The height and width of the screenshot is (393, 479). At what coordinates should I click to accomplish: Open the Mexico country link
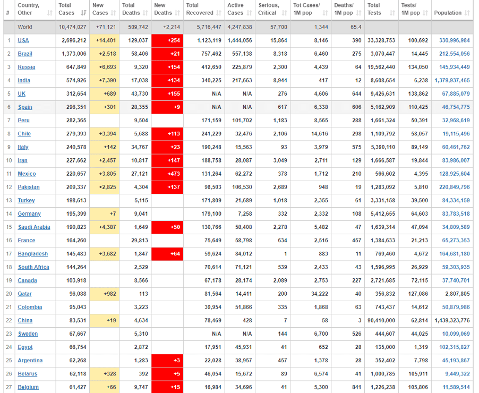coord(27,174)
